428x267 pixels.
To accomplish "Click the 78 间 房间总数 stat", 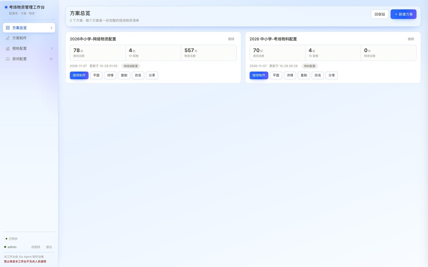I will point(98,53).
